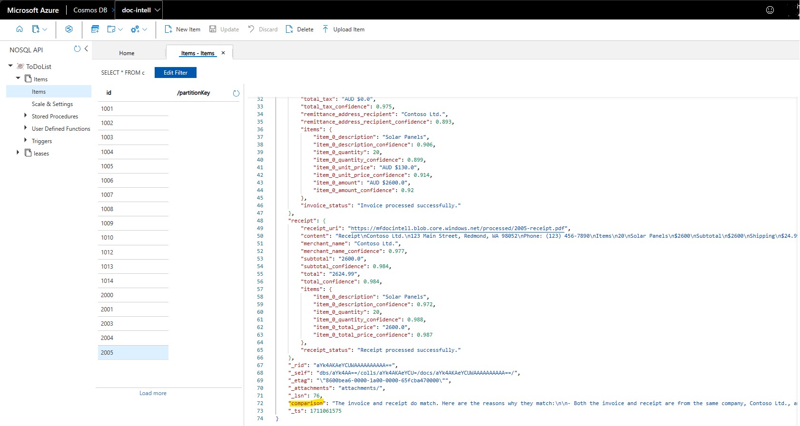Click the Cosmos DB breadcrumb
This screenshot has width=800, height=426.
click(x=90, y=10)
